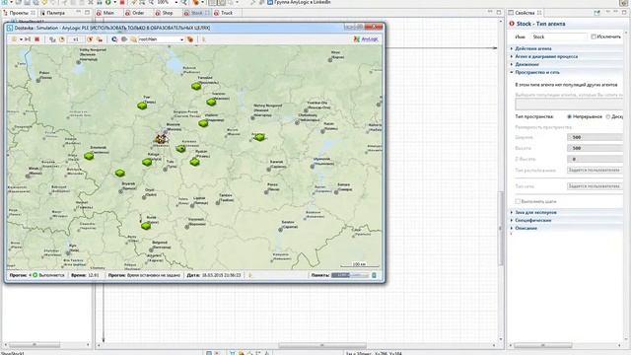Screen dimensions: 631x355
Task: Click the clock icon in simulation toolbar
Action: (x=62, y=39)
